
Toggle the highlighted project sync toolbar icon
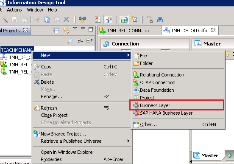108,20
